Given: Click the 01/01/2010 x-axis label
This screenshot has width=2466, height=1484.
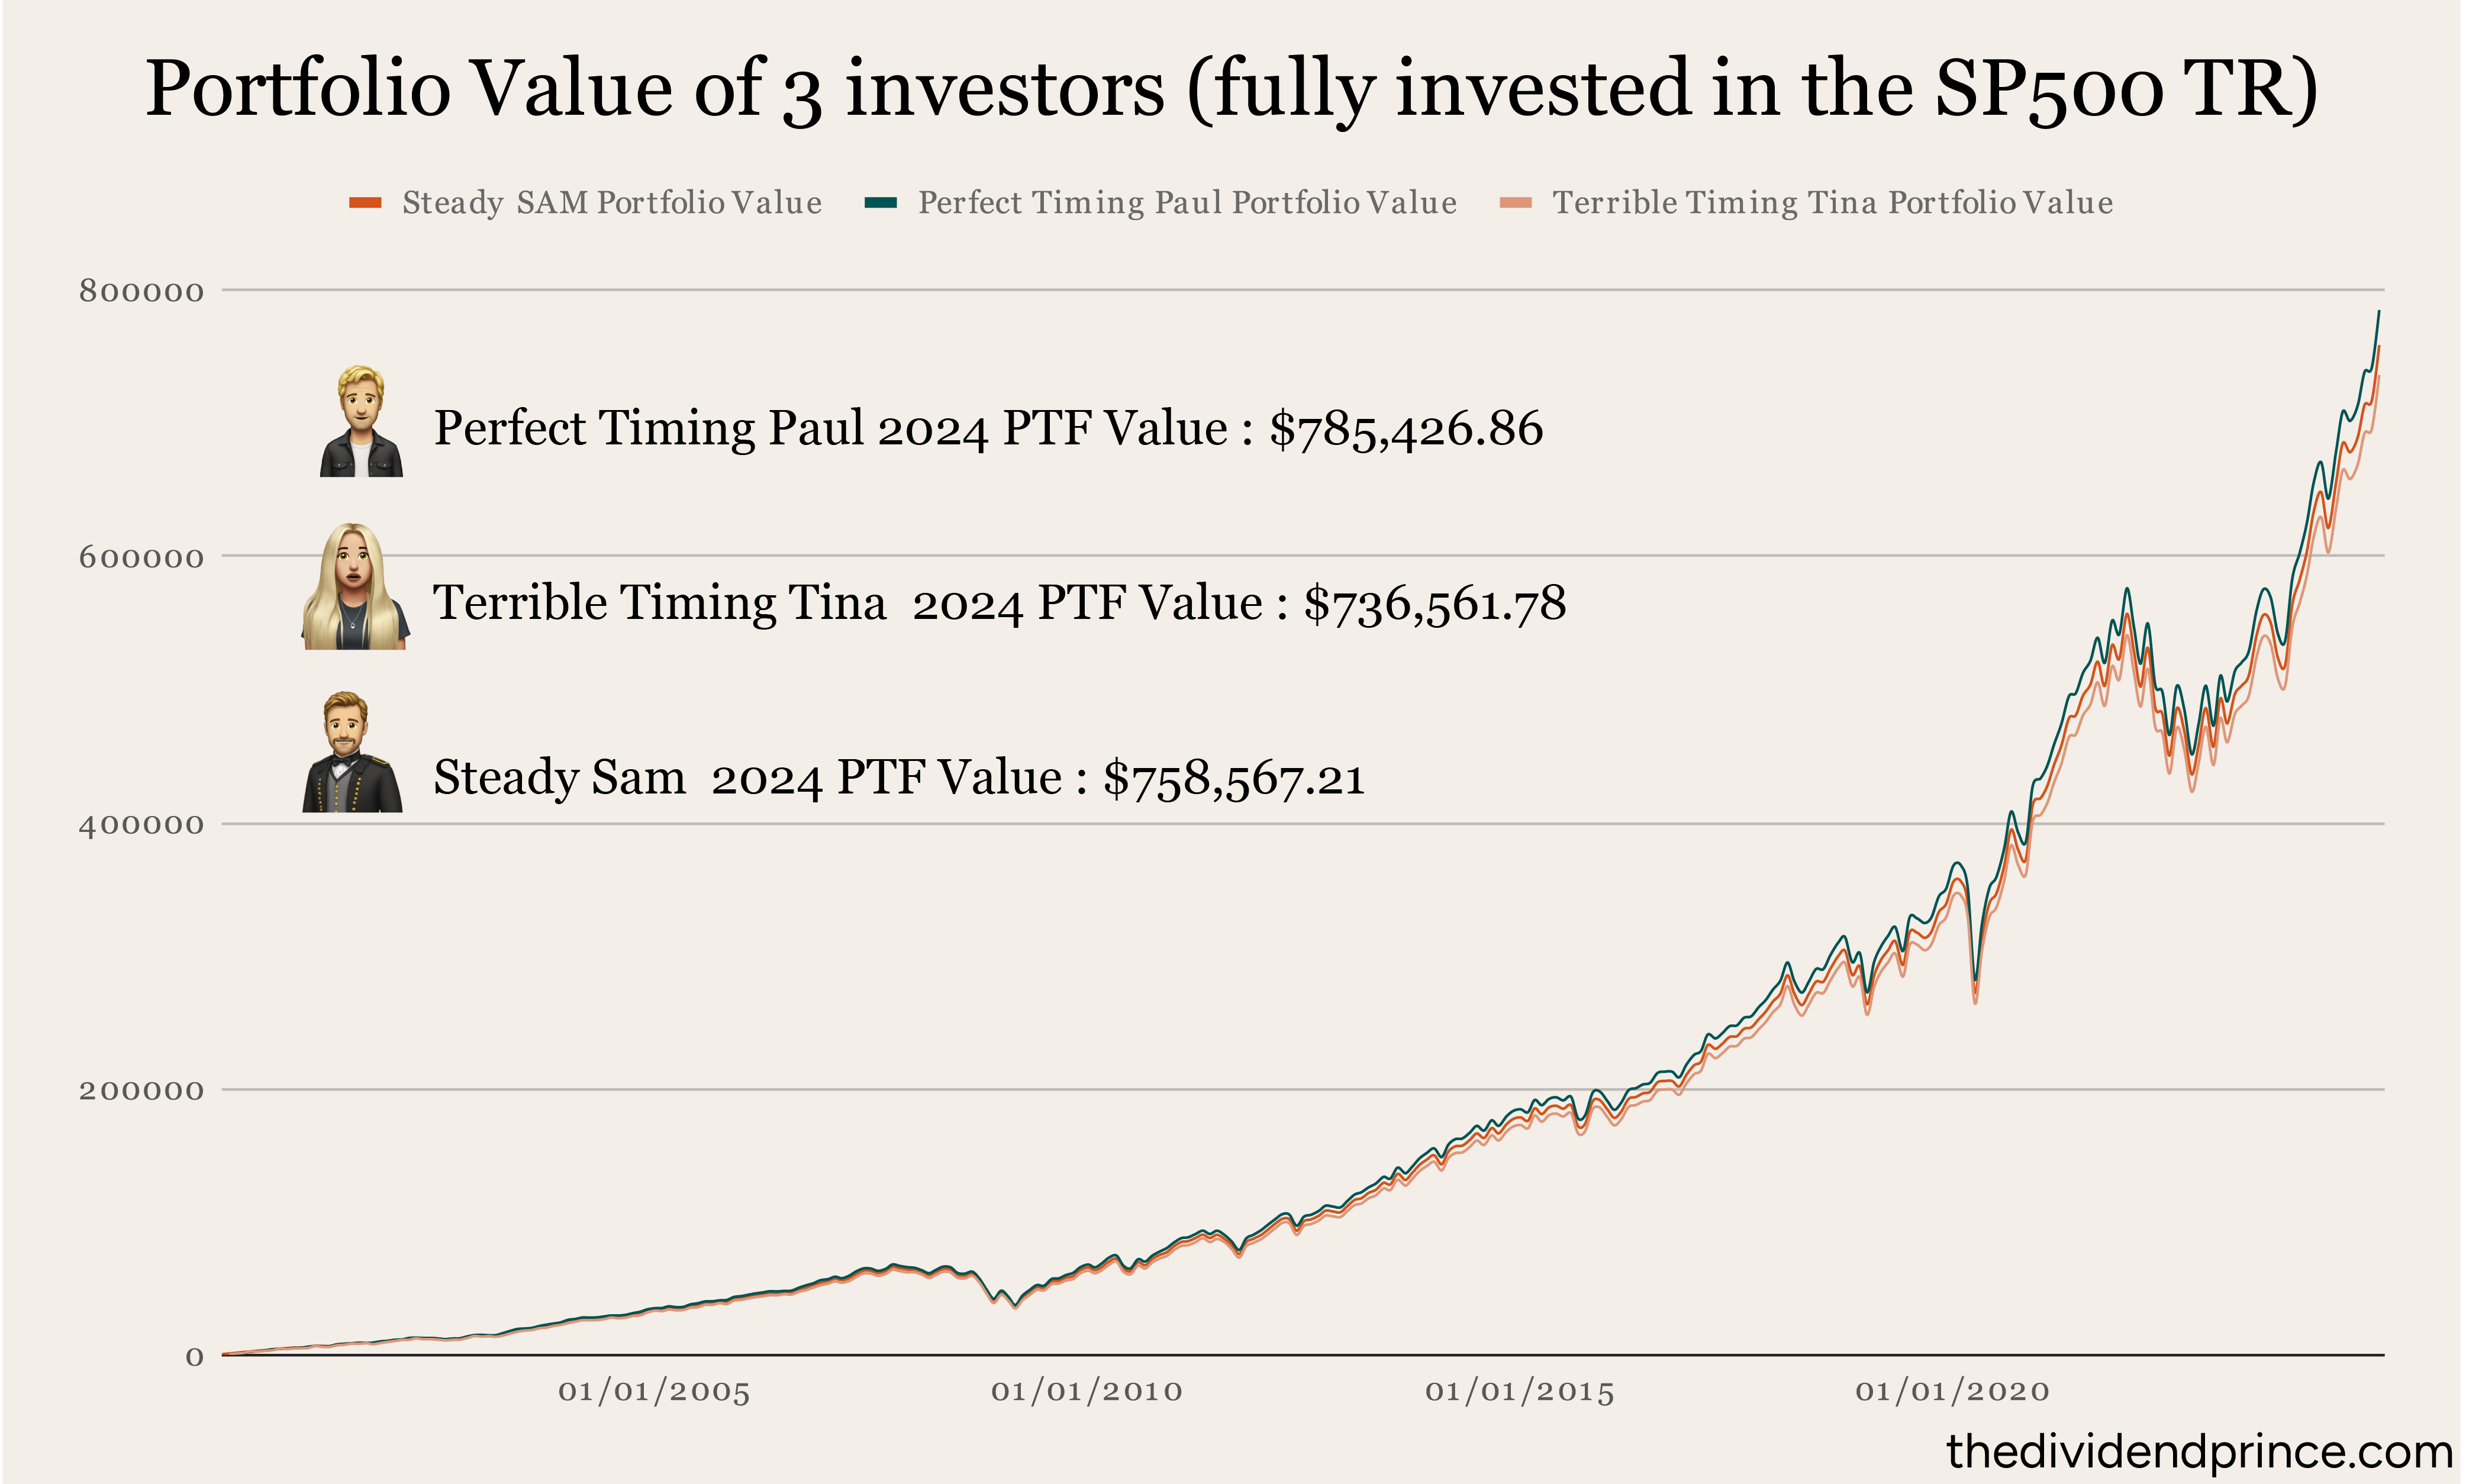Looking at the screenshot, I should click(1086, 1391).
